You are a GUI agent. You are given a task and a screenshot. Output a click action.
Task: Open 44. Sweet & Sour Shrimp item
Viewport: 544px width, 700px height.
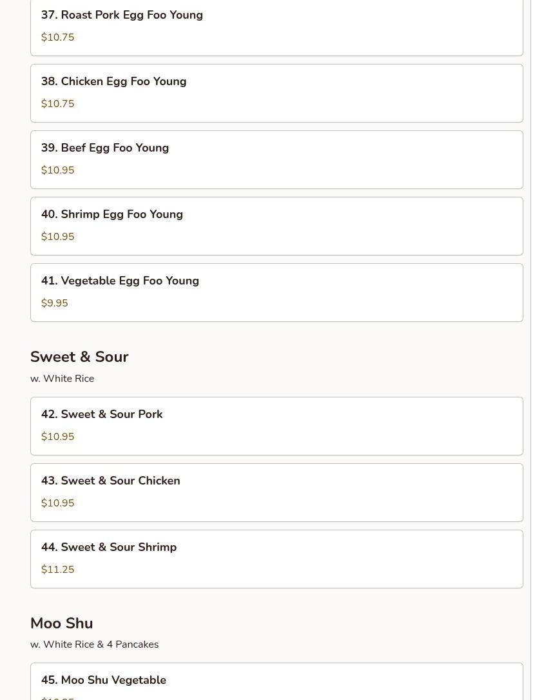point(109,548)
